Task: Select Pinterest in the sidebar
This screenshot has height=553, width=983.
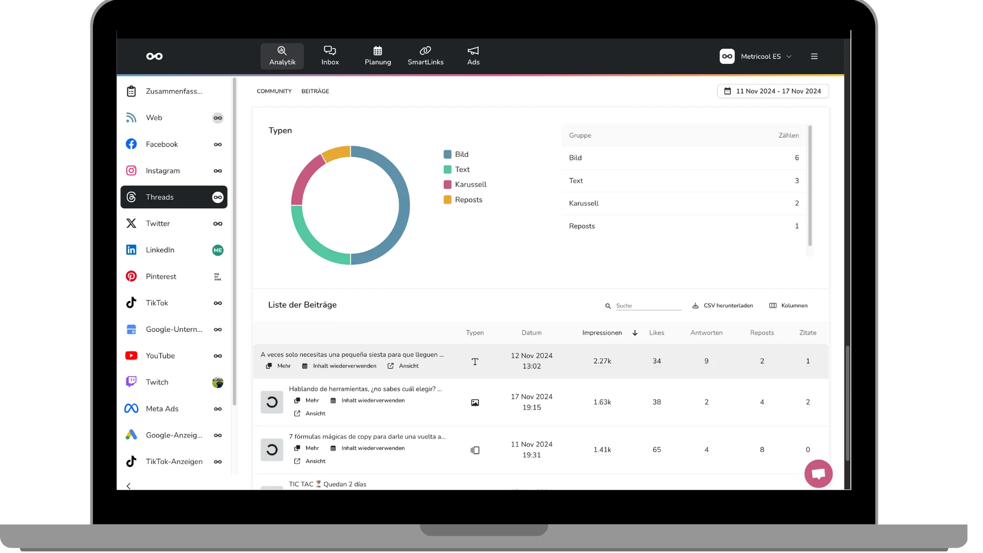Action: [161, 276]
